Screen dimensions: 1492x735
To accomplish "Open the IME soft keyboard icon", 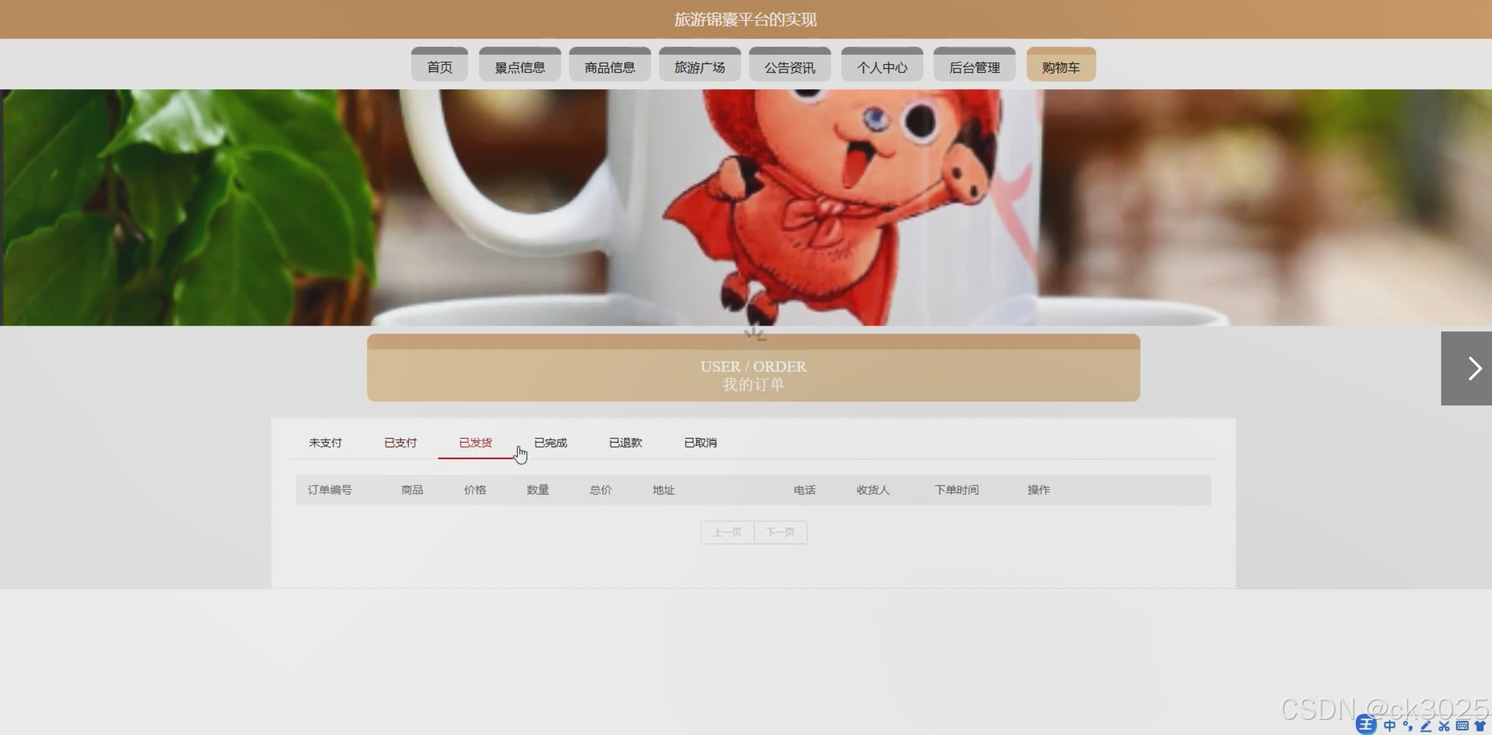I will point(1462,726).
